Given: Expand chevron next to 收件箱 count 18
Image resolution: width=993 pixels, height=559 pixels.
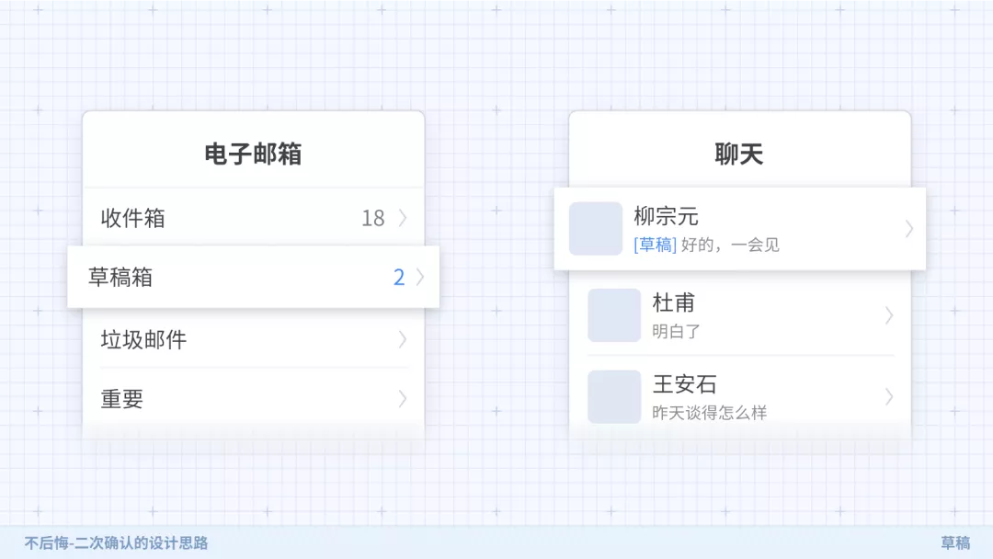Looking at the screenshot, I should tap(403, 218).
